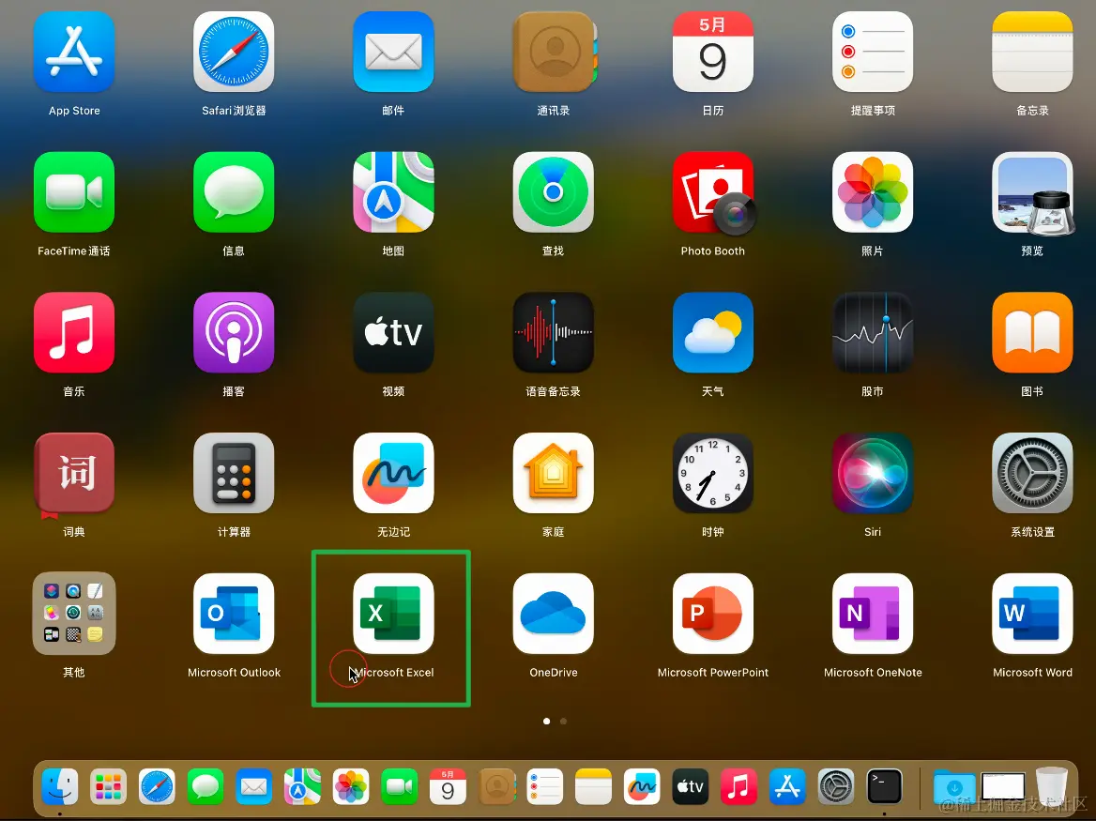Image resolution: width=1096 pixels, height=821 pixels.
Task: Launch Microsoft Outlook
Action: pos(234,614)
